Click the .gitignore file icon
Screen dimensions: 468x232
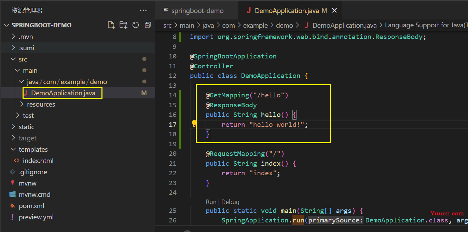13,172
